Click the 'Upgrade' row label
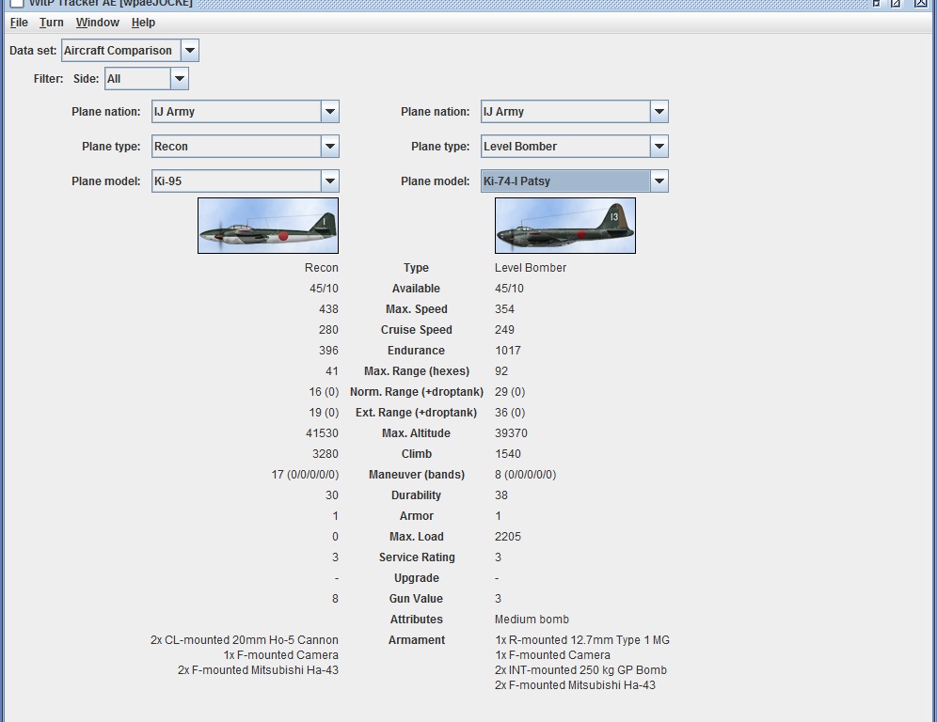 tap(417, 578)
